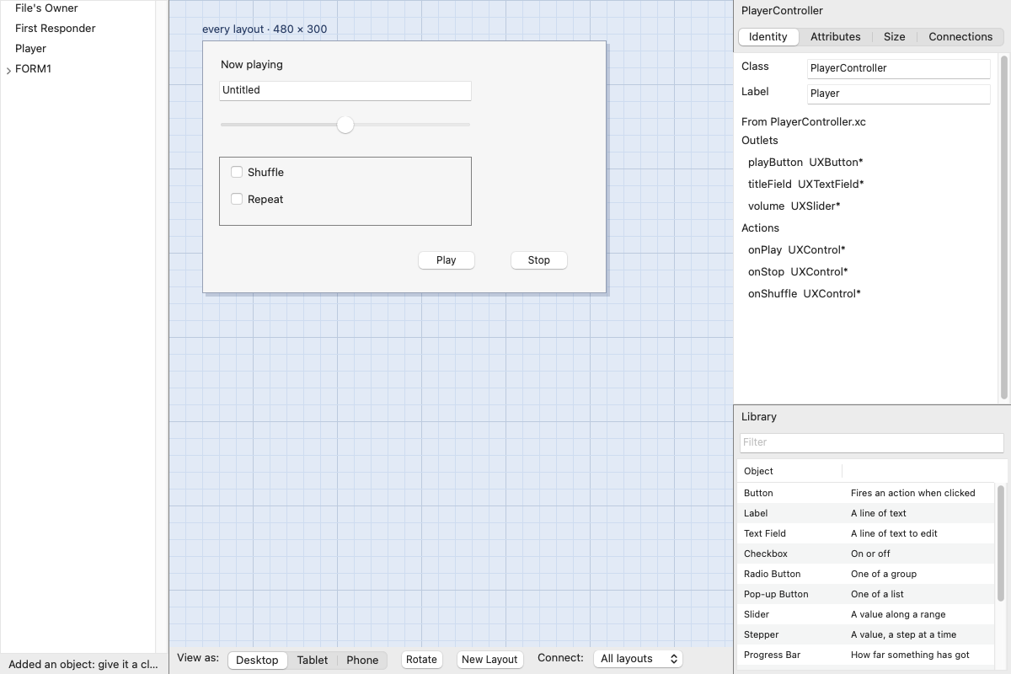Pick Checkbox from the Library list
Viewport: 1011px width, 674px height.
point(866,554)
